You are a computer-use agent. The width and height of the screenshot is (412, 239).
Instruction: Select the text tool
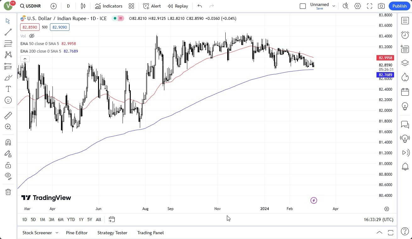pyautogui.click(x=8, y=89)
